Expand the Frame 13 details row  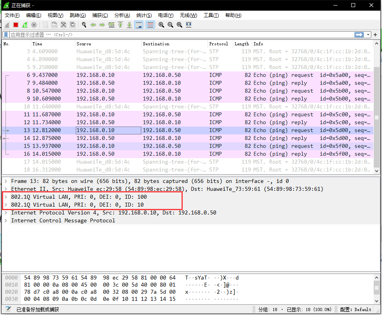click(x=6, y=181)
